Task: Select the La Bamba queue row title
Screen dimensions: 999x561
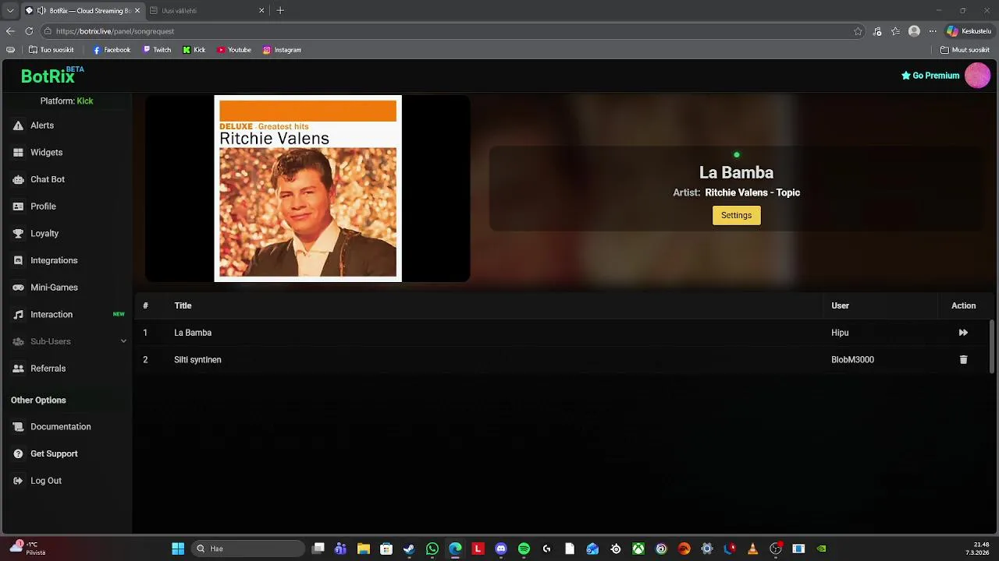Action: tap(193, 333)
